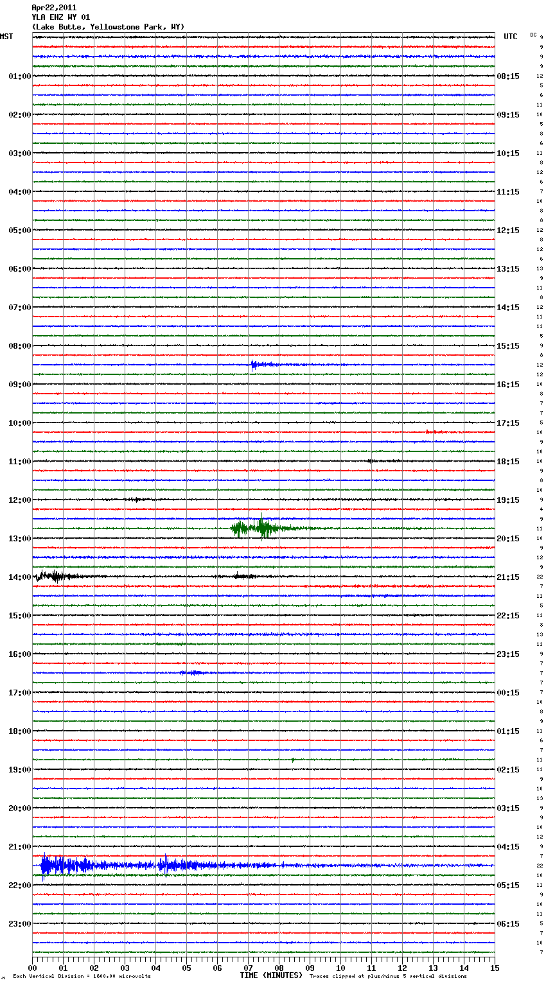Pick the 00:15 UTC time label
The image size is (546, 985).
508,693
